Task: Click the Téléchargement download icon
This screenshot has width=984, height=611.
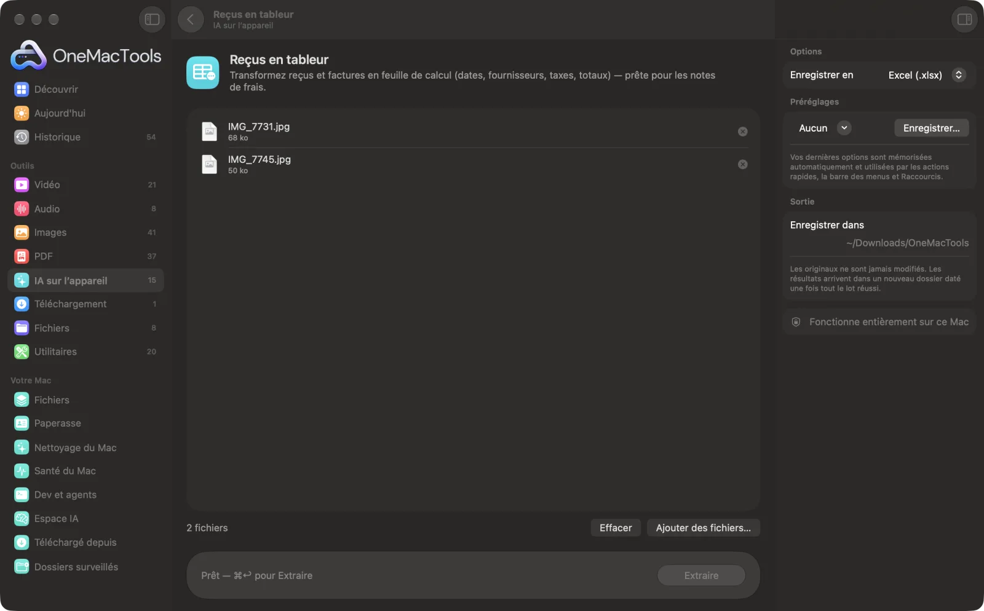Action: 22,304
